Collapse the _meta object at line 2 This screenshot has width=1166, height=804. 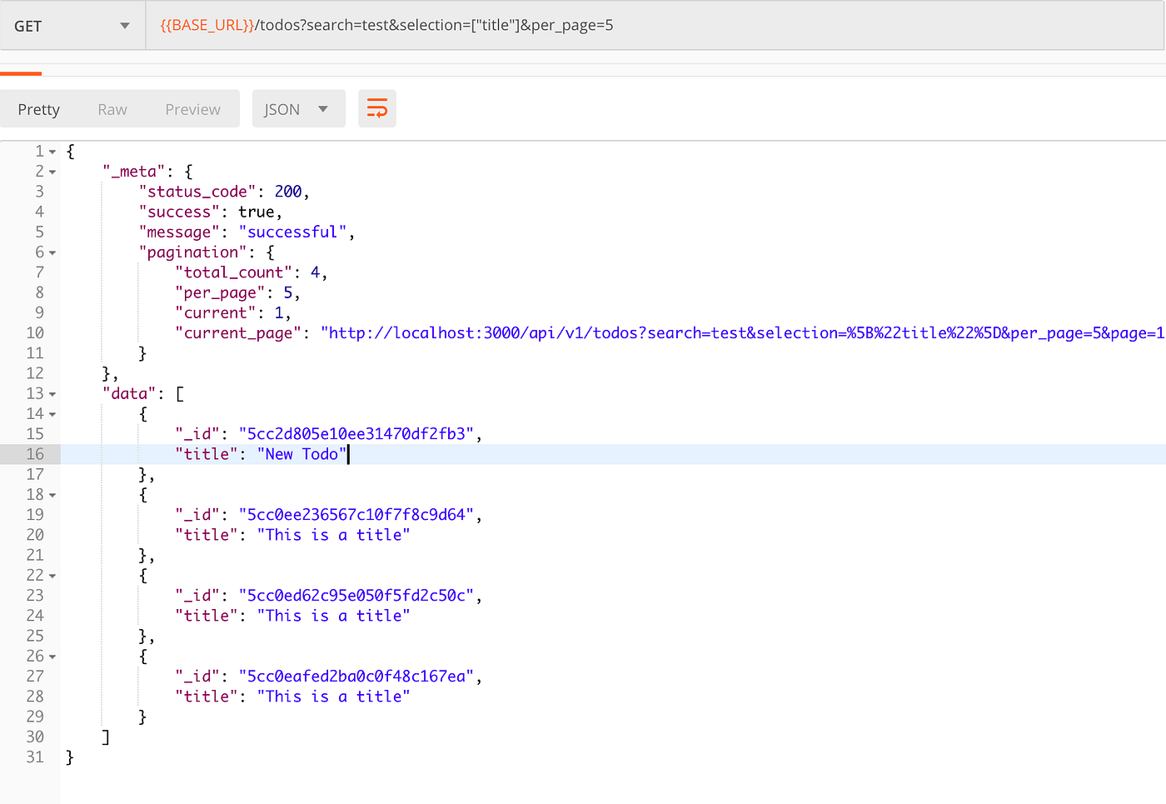[x=52, y=171]
